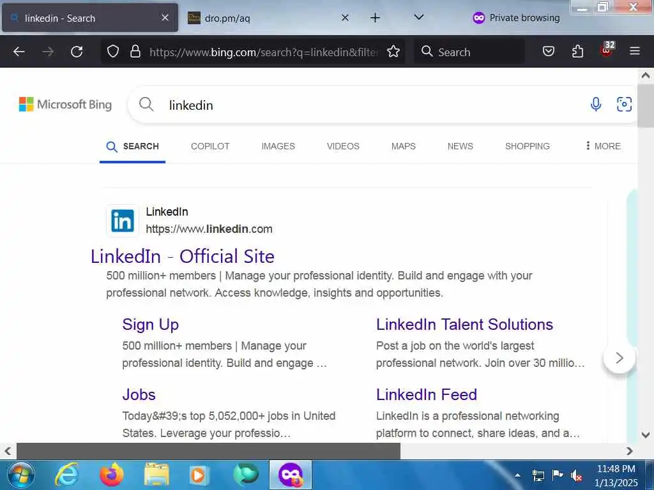Click the vertical scrollbar down arrow
654x490 pixels.
click(x=645, y=435)
